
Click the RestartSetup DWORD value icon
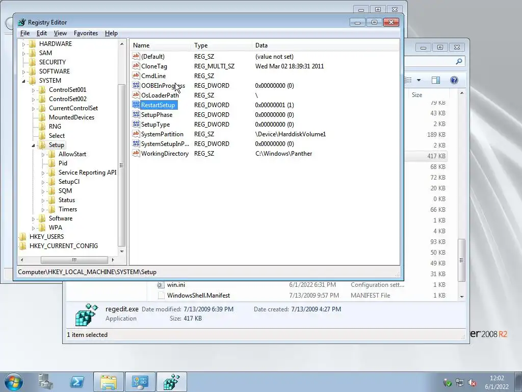pos(136,105)
